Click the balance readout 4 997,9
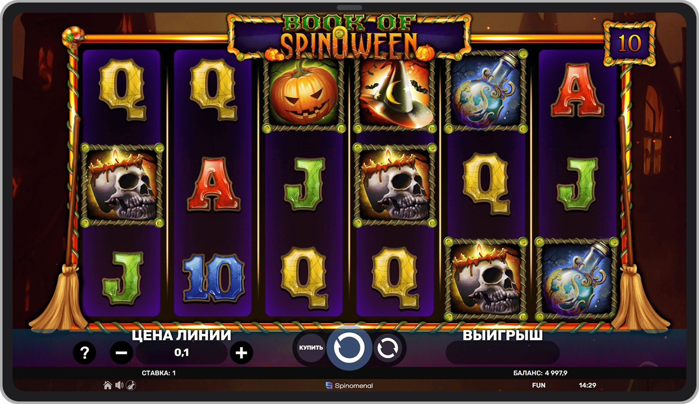The width and height of the screenshot is (699, 404). point(540,373)
